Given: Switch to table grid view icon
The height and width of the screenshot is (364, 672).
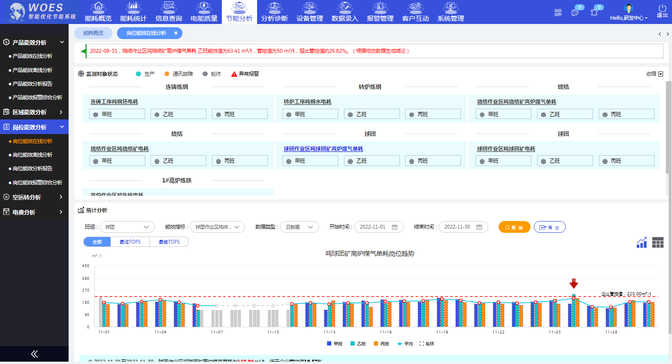Looking at the screenshot, I should coord(658,242).
